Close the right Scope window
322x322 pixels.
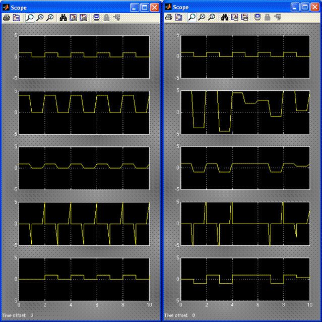click(315, 7)
